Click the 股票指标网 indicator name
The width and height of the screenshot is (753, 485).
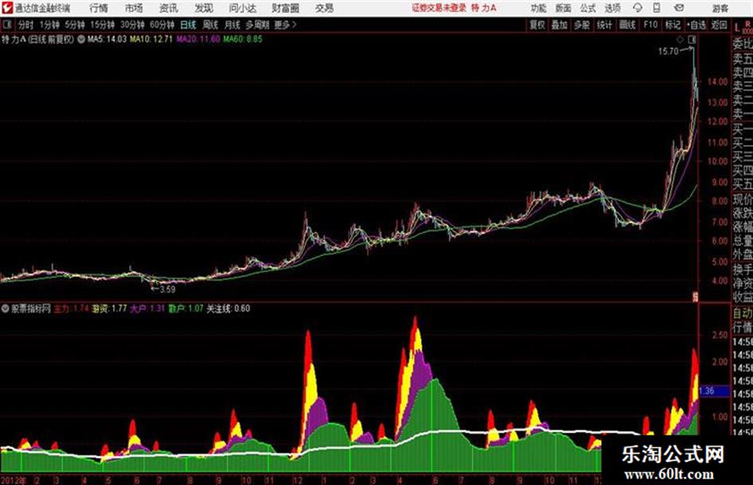pyautogui.click(x=31, y=308)
